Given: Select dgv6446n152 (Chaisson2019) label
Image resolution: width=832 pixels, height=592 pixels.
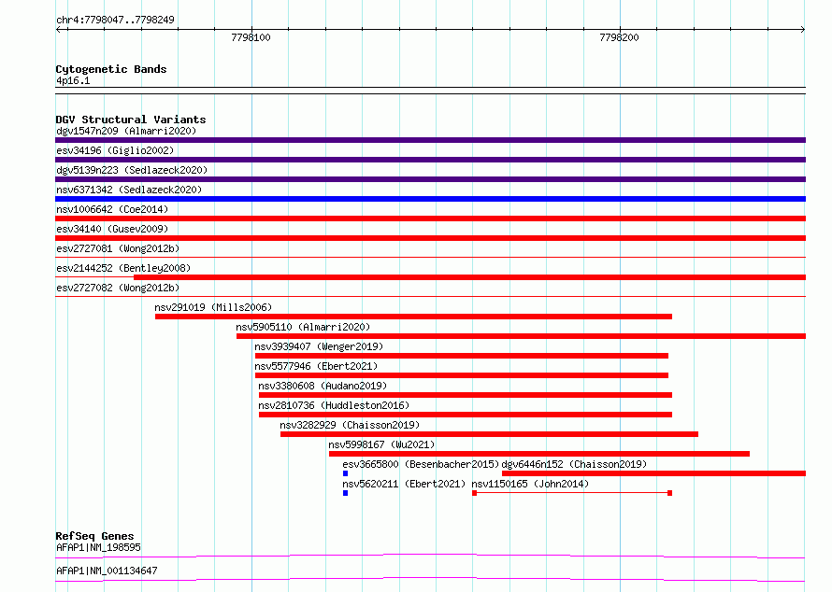Looking at the screenshot, I should (x=574, y=464).
